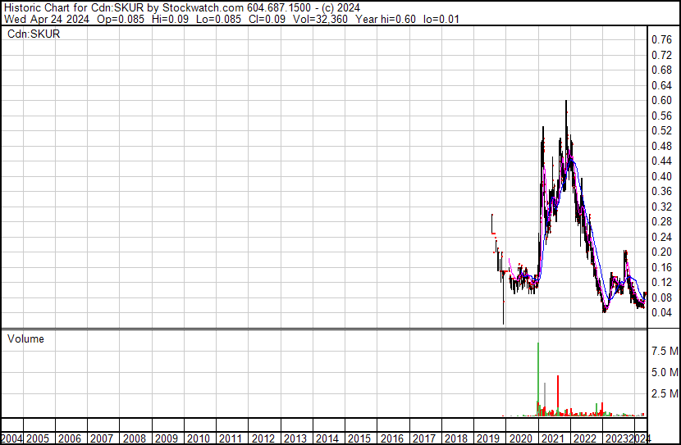Image resolution: width=681 pixels, height=445 pixels.
Task: Select the 2006 year label on the time axis
Action: click(70, 438)
